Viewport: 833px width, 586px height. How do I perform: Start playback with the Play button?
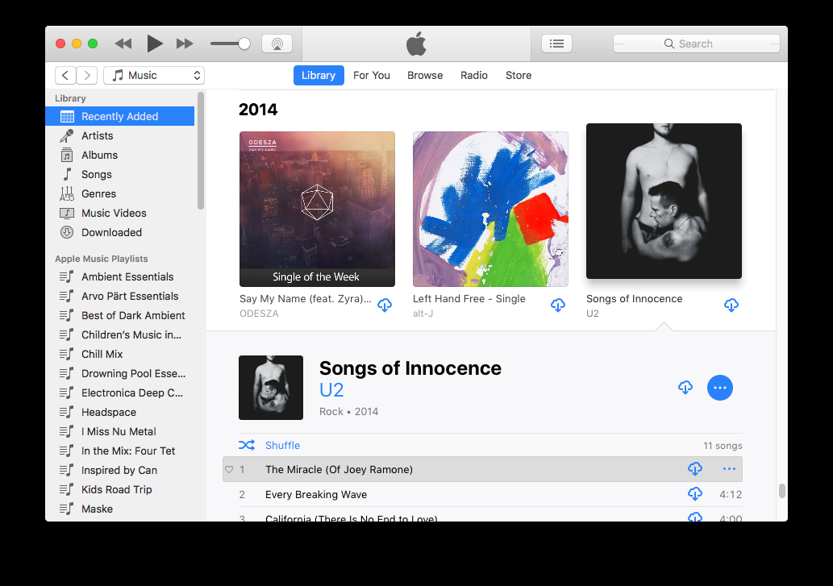point(155,44)
